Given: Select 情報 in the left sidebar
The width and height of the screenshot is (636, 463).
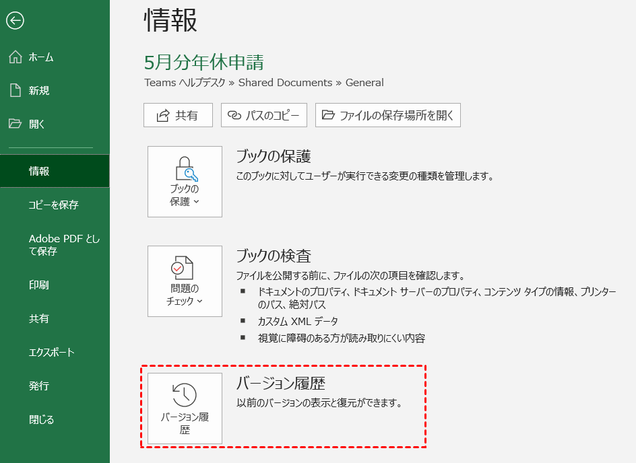Looking at the screenshot, I should (x=39, y=171).
